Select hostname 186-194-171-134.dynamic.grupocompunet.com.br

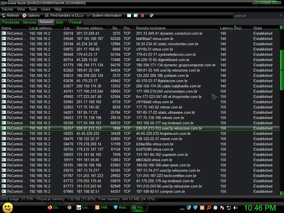[176, 65]
